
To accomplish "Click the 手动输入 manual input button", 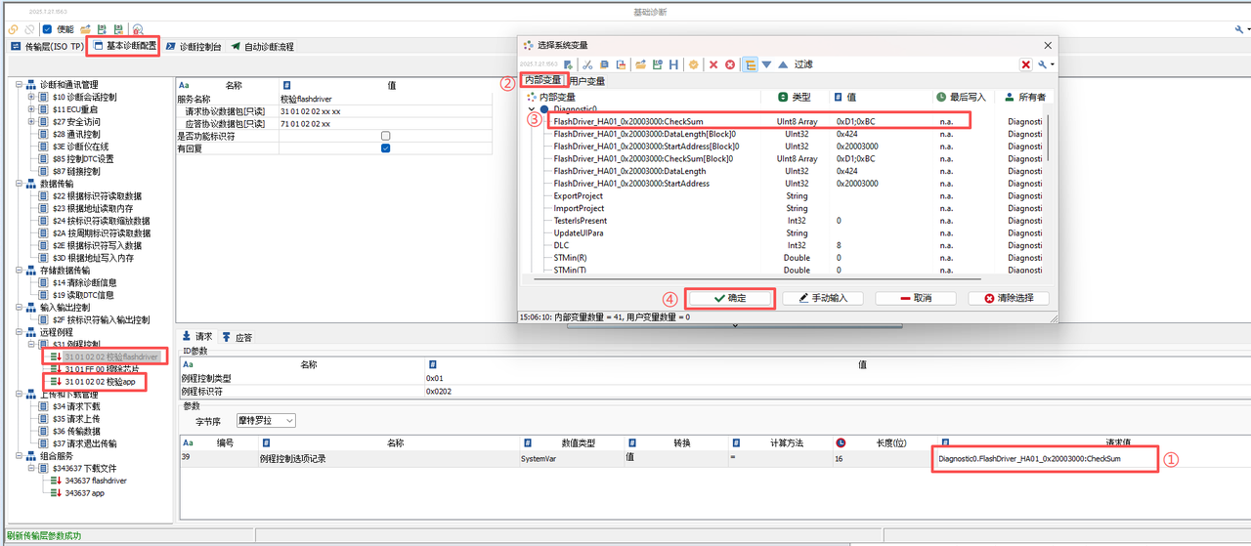I will tap(822, 298).
